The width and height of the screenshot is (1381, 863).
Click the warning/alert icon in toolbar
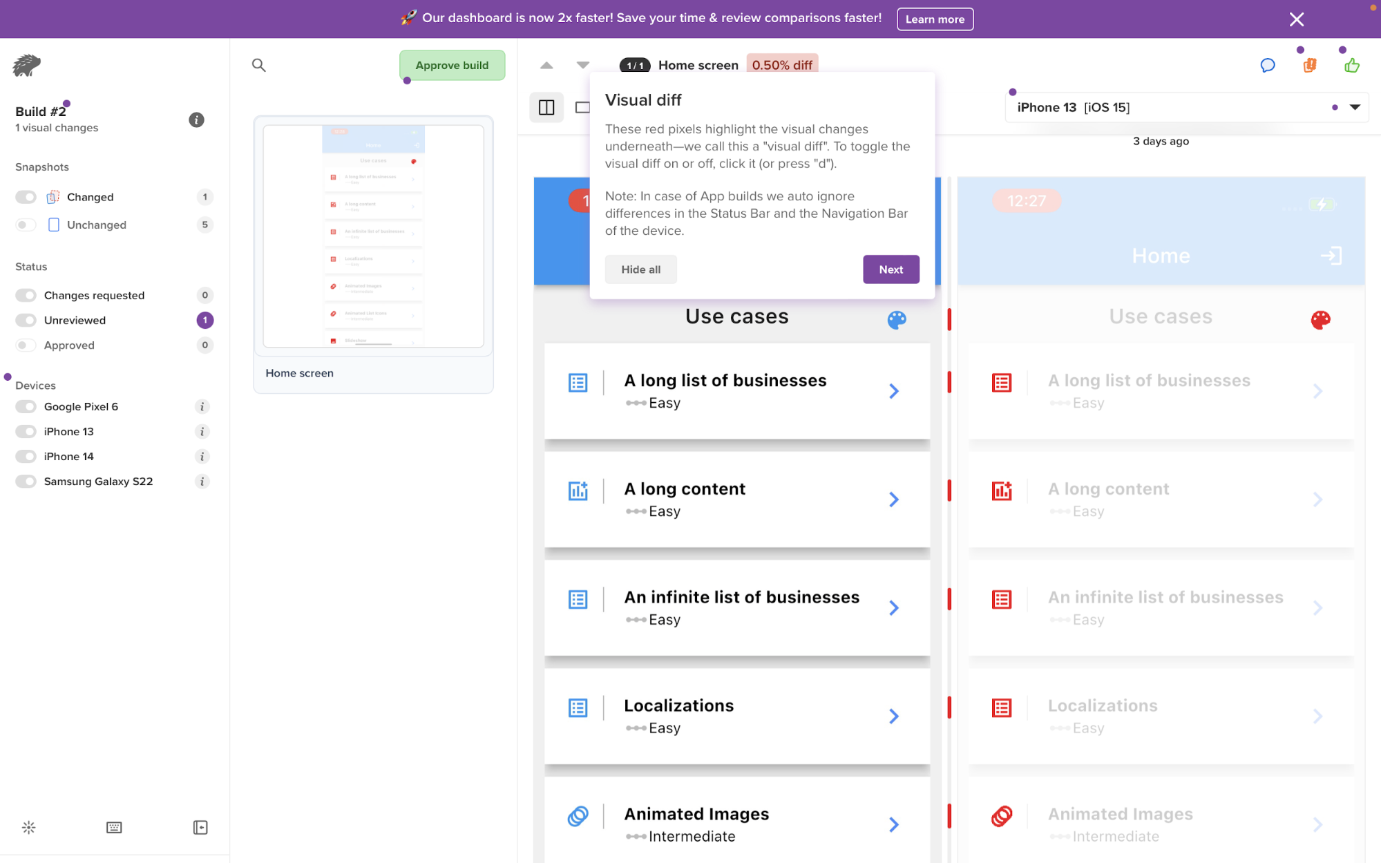(x=1309, y=65)
